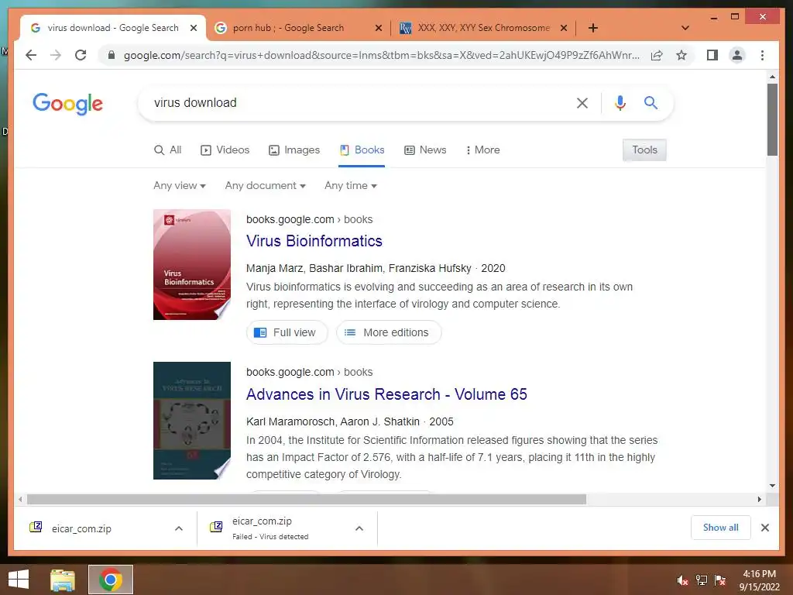Viewport: 793px width, 595px height.
Task: Expand the Any view filter
Action: coord(180,186)
